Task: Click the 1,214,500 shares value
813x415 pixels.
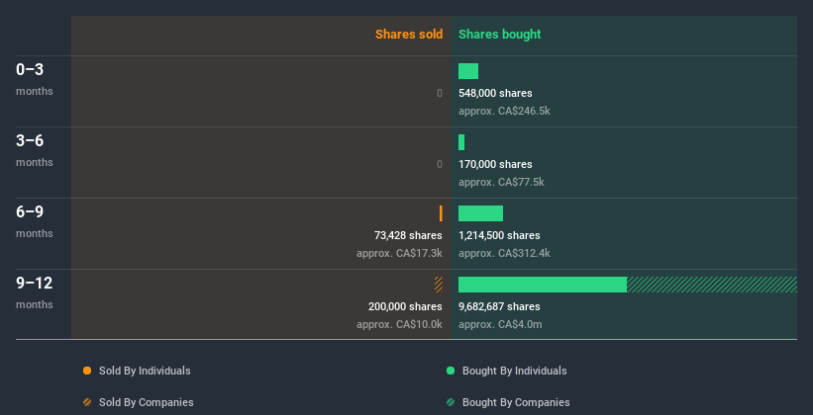Action: (x=499, y=235)
